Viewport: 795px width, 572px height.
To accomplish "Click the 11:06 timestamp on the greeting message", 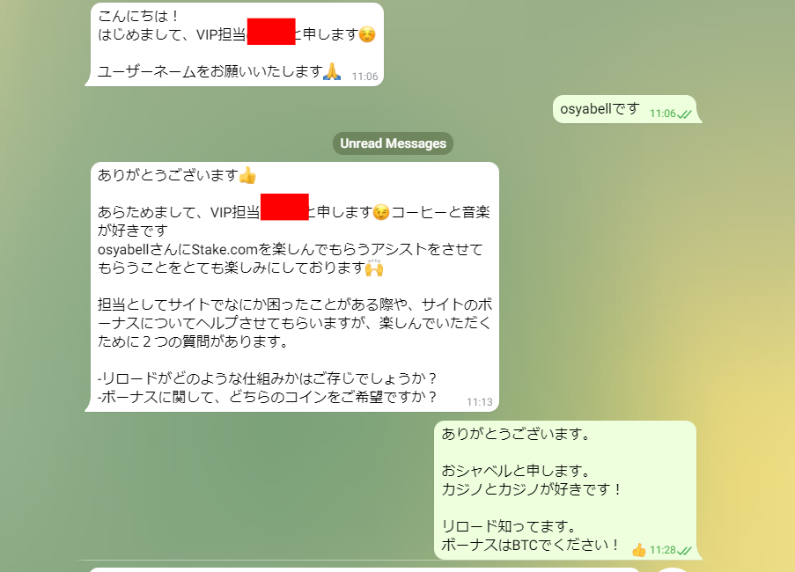I will pos(365,77).
